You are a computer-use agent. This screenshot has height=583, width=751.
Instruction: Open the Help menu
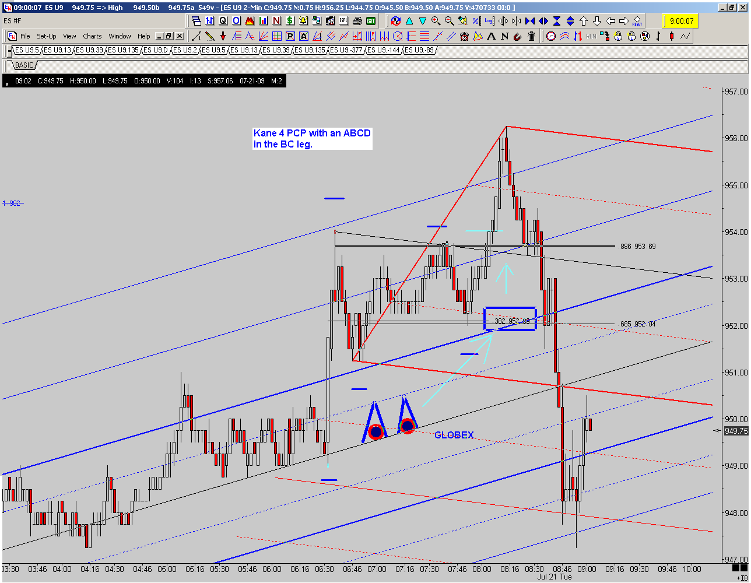click(143, 36)
